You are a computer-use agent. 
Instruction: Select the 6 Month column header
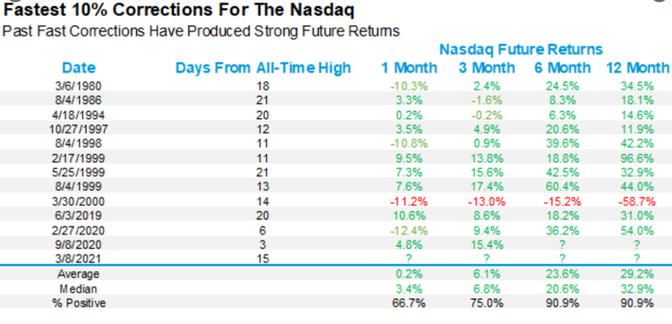coord(563,68)
